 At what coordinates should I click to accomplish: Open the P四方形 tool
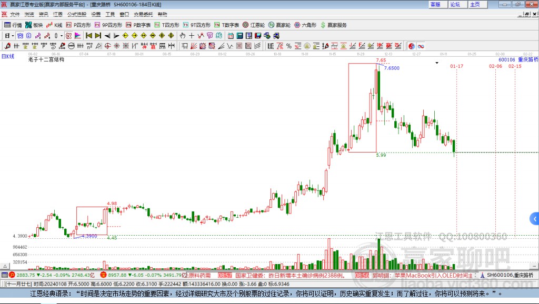point(78,25)
